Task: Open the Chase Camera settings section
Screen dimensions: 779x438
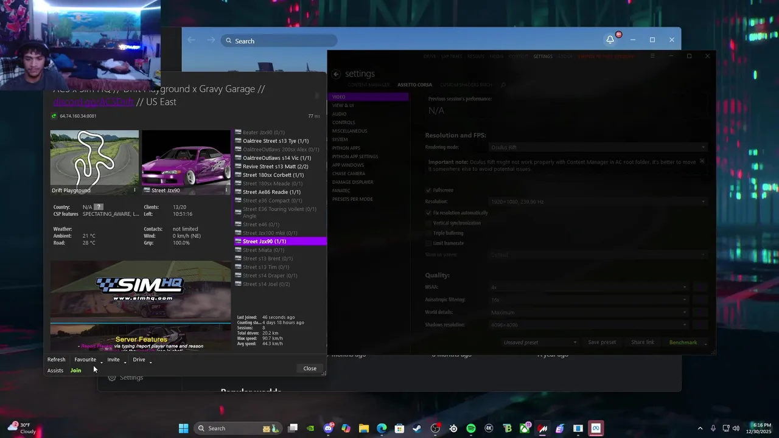Action: click(349, 173)
